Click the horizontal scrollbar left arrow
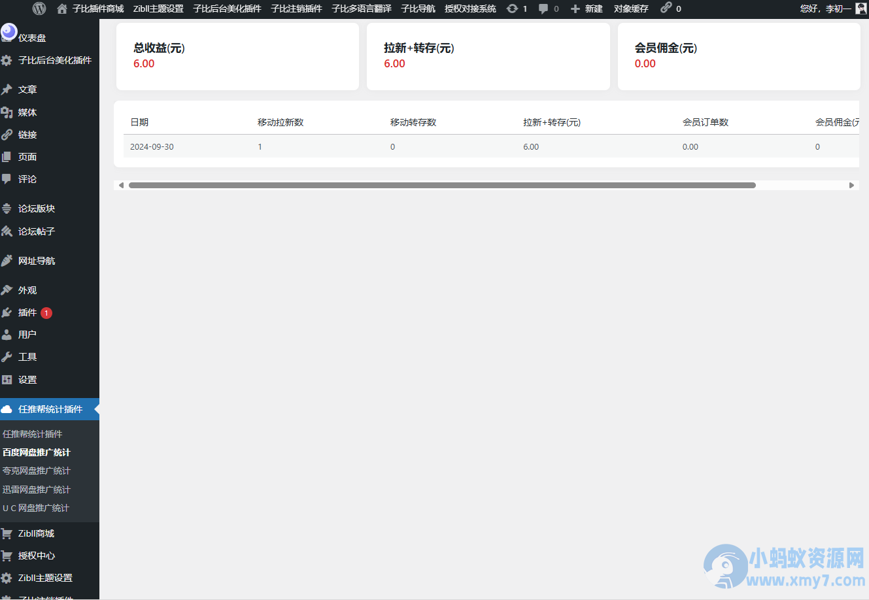Image resolution: width=869 pixels, height=600 pixels. (121, 185)
